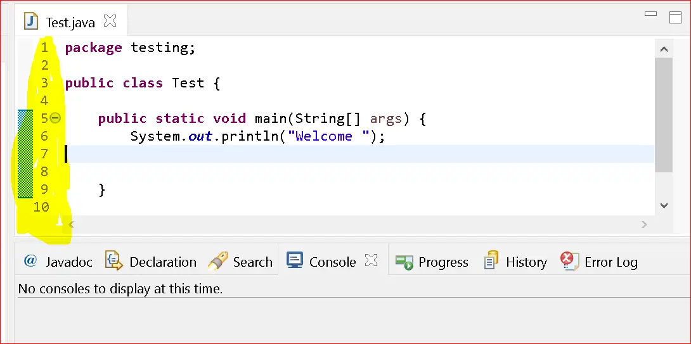Minimize the editor area
Image resolution: width=691 pixels, height=344 pixels.
coord(650,14)
